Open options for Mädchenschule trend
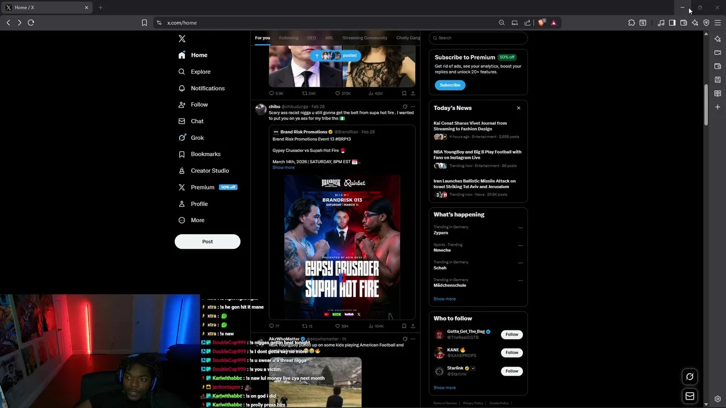726x408 pixels. click(x=520, y=280)
